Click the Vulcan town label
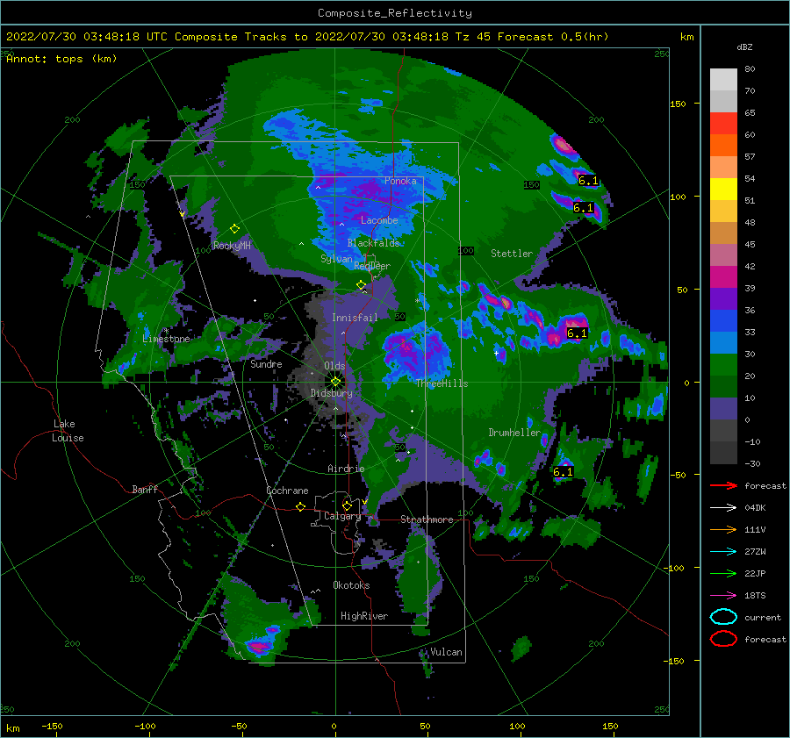This screenshot has width=790, height=738. (447, 652)
